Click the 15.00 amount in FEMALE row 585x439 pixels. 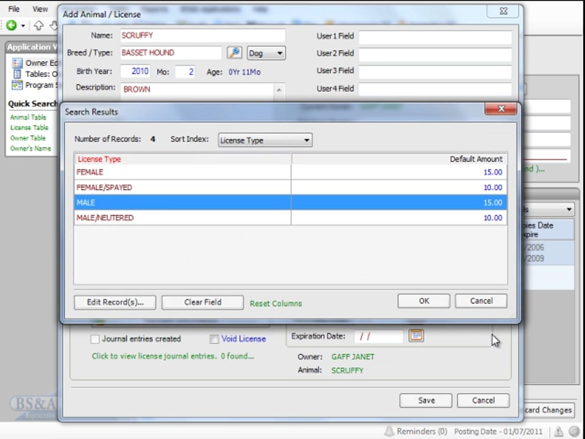point(492,172)
